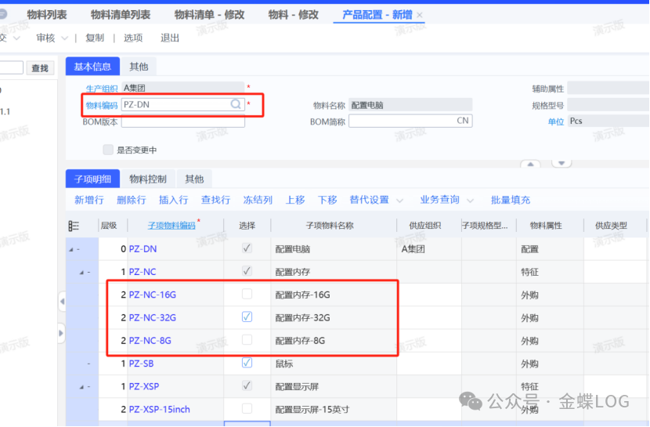The width and height of the screenshot is (650, 427).
Task: Click the CN language icon in BOM简称 field
Action: [x=463, y=121]
